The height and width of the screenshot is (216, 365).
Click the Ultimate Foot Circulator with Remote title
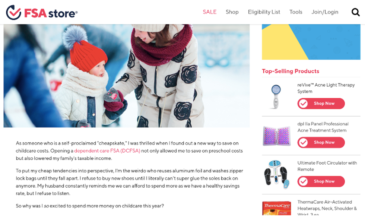(327, 166)
